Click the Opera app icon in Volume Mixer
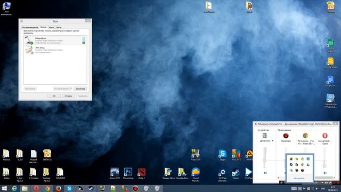 click(325, 135)
